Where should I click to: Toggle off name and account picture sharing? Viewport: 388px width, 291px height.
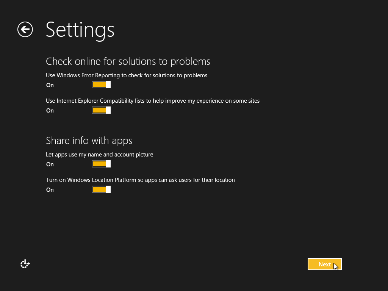point(101,164)
